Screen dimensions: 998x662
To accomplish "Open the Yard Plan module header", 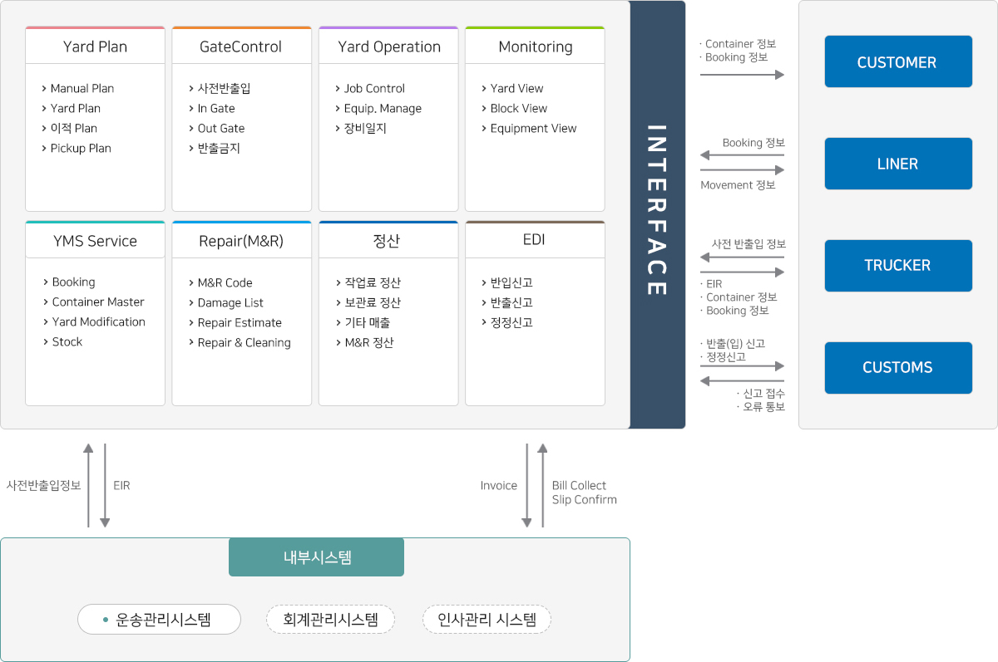I will (95, 47).
